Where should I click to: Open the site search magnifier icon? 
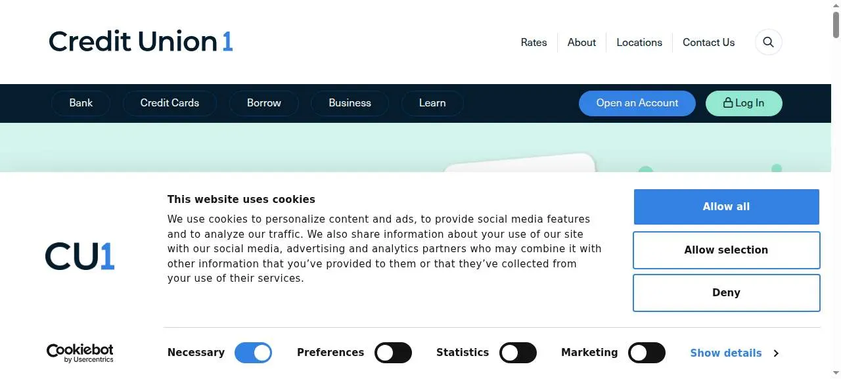click(768, 42)
